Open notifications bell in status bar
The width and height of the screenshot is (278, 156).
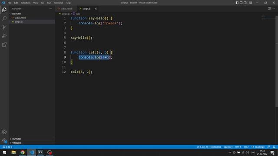click(x=274, y=147)
